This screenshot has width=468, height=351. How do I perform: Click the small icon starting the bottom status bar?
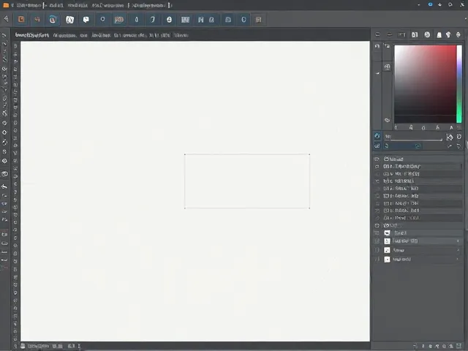23,346
